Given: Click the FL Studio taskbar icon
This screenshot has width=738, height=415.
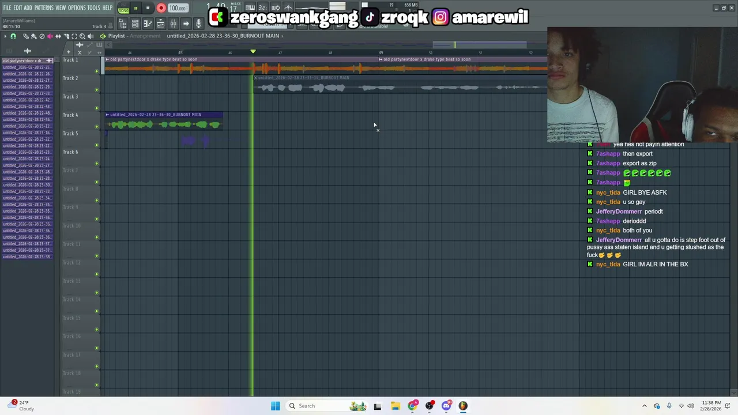Looking at the screenshot, I should (463, 406).
